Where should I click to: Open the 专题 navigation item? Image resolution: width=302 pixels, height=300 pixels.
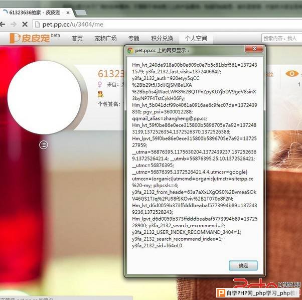click(133, 38)
